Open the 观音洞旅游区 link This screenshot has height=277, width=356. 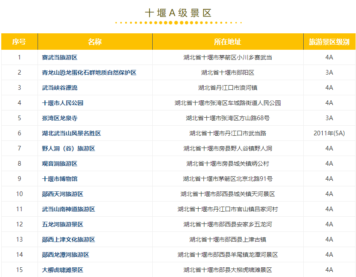pyautogui.click(x=59, y=164)
